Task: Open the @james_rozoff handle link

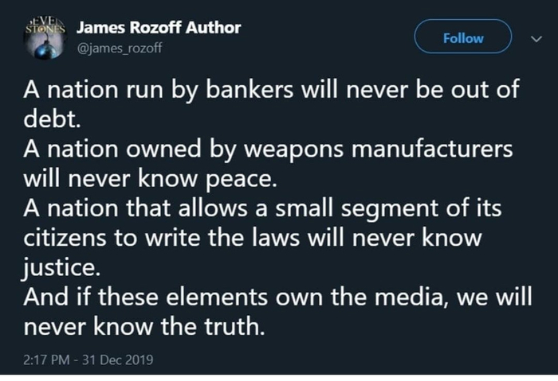Action: pos(120,49)
